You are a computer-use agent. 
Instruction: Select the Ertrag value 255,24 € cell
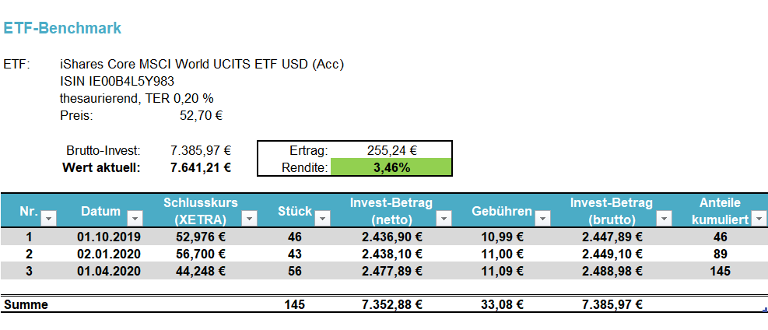[x=391, y=151]
